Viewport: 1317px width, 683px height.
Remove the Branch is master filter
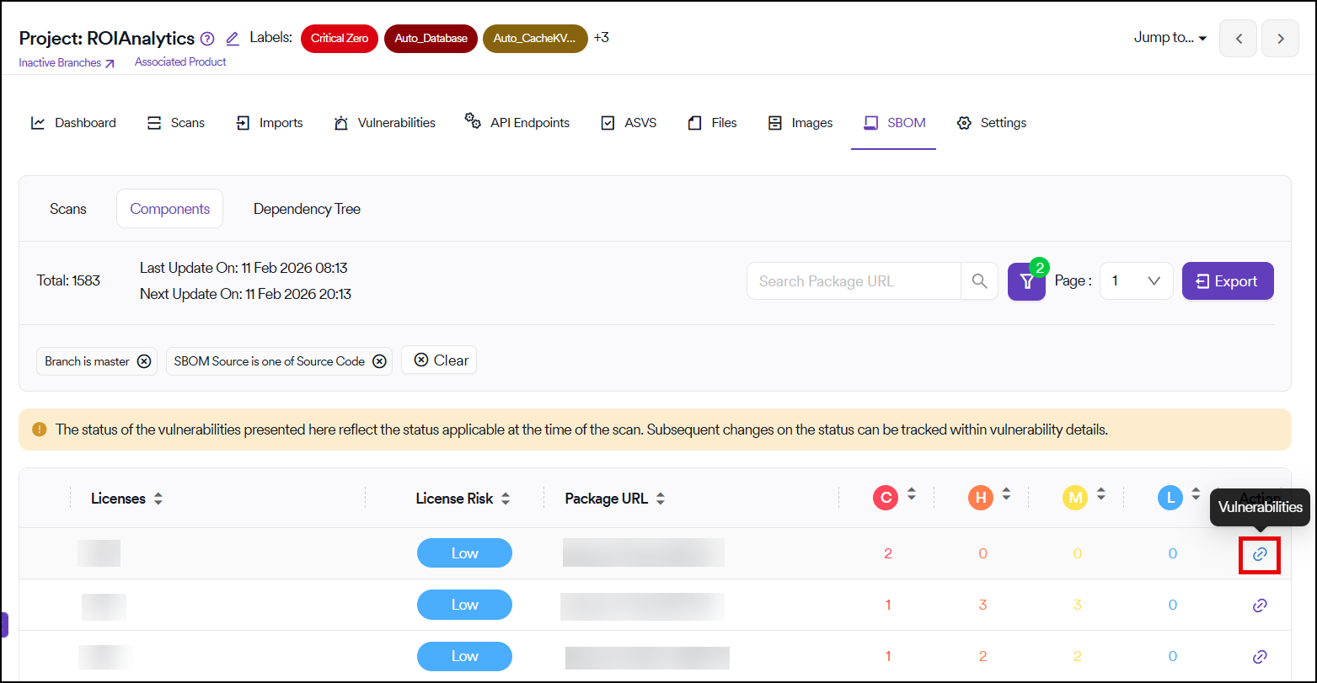click(144, 361)
